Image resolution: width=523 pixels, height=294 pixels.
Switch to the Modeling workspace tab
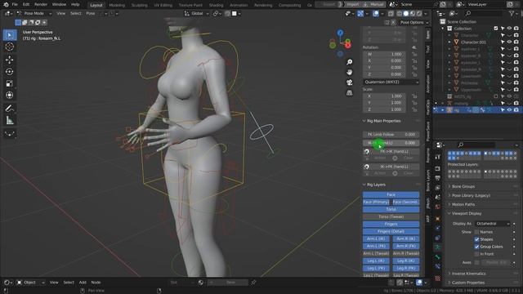point(117,5)
